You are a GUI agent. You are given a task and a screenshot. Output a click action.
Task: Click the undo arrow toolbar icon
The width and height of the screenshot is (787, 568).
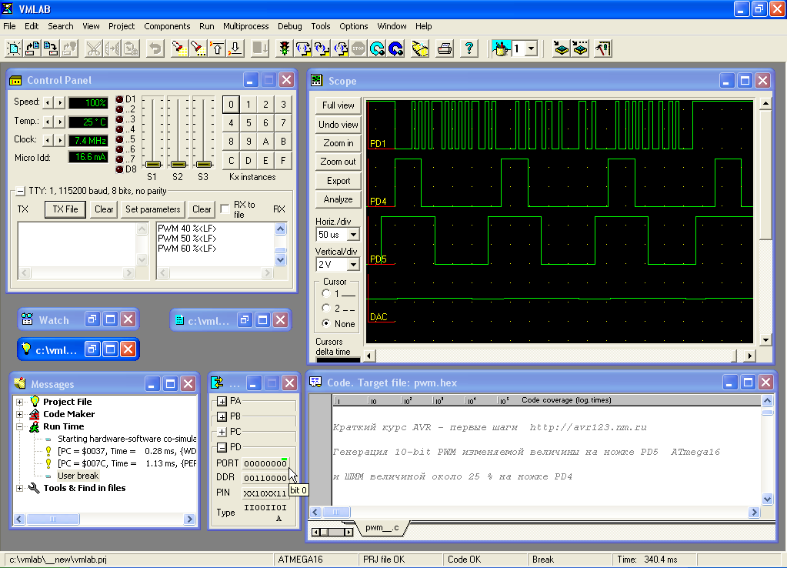tap(155, 48)
